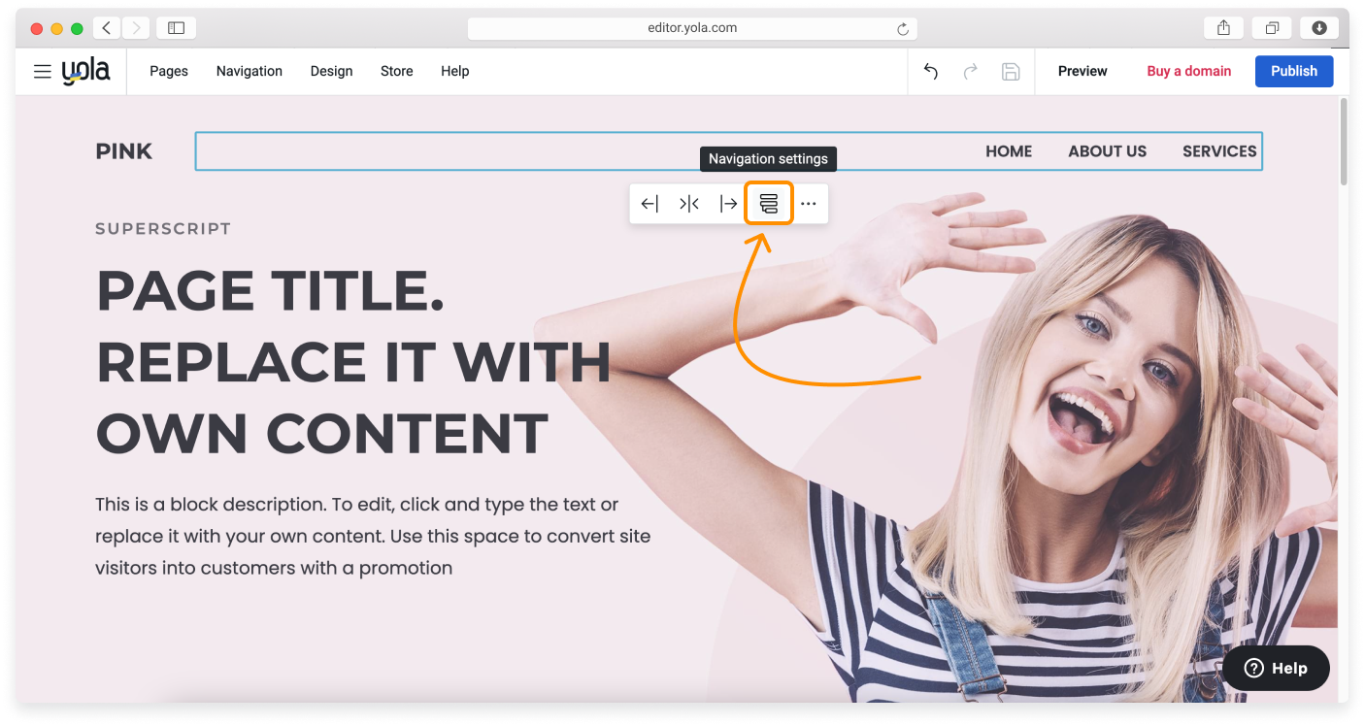
Task: Open the Design menu
Action: pos(331,71)
